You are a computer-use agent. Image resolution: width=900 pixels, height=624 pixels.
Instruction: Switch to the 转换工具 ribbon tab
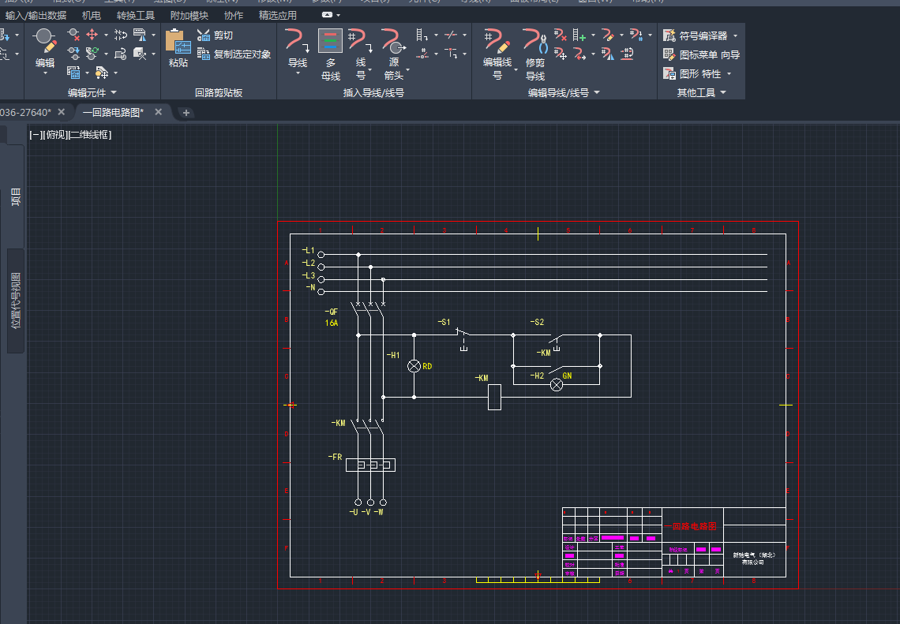pos(136,15)
